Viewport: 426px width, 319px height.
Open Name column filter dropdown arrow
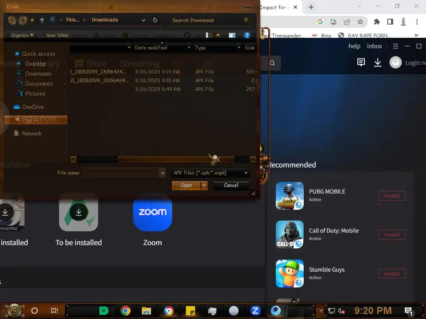(129, 47)
